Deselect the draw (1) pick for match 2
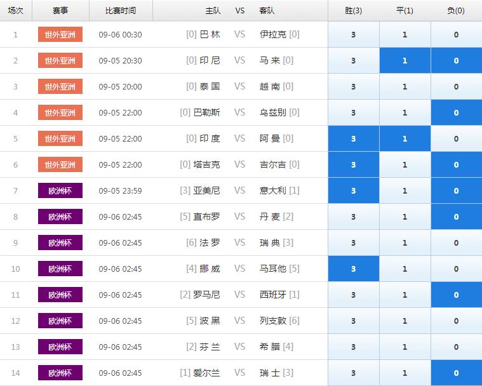 pyautogui.click(x=405, y=61)
